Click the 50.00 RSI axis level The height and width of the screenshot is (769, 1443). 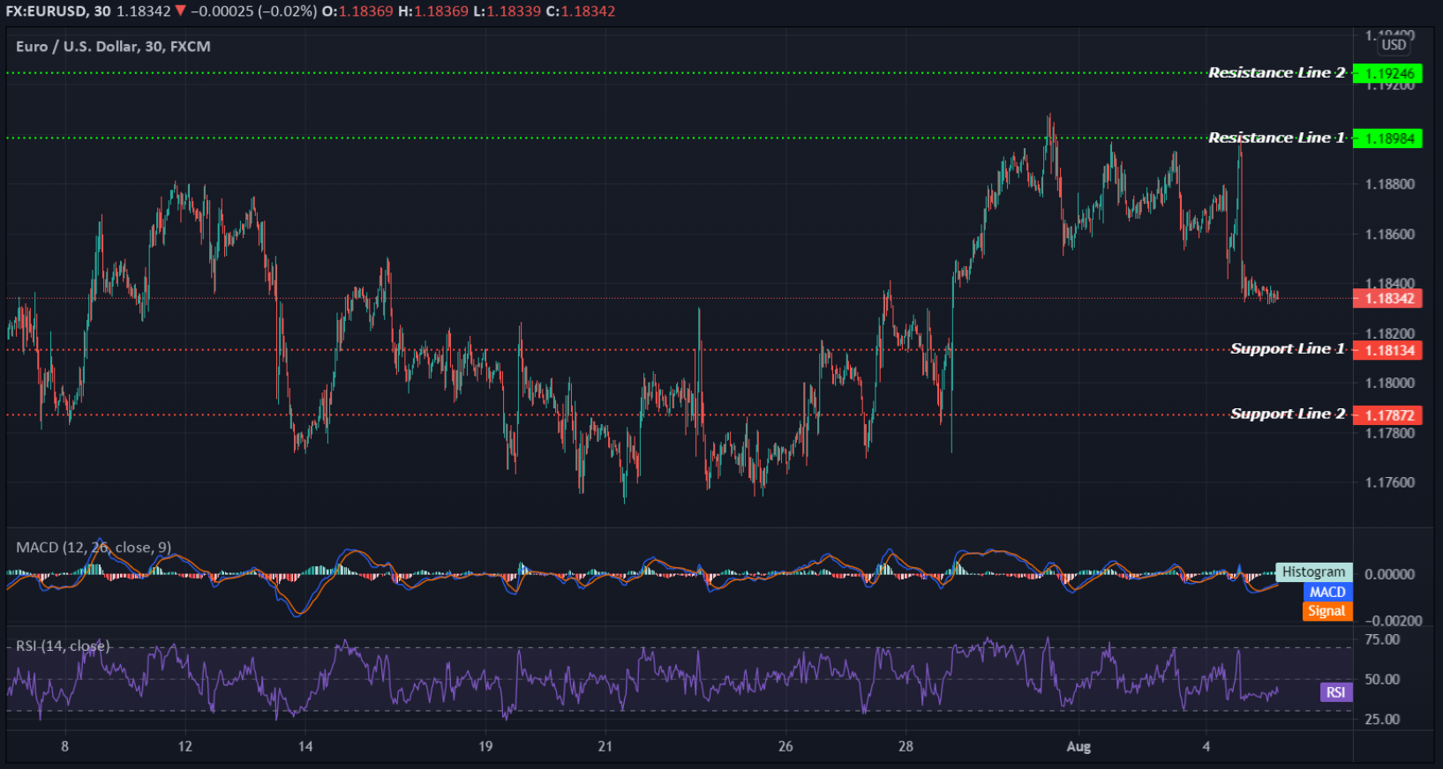(1382, 679)
